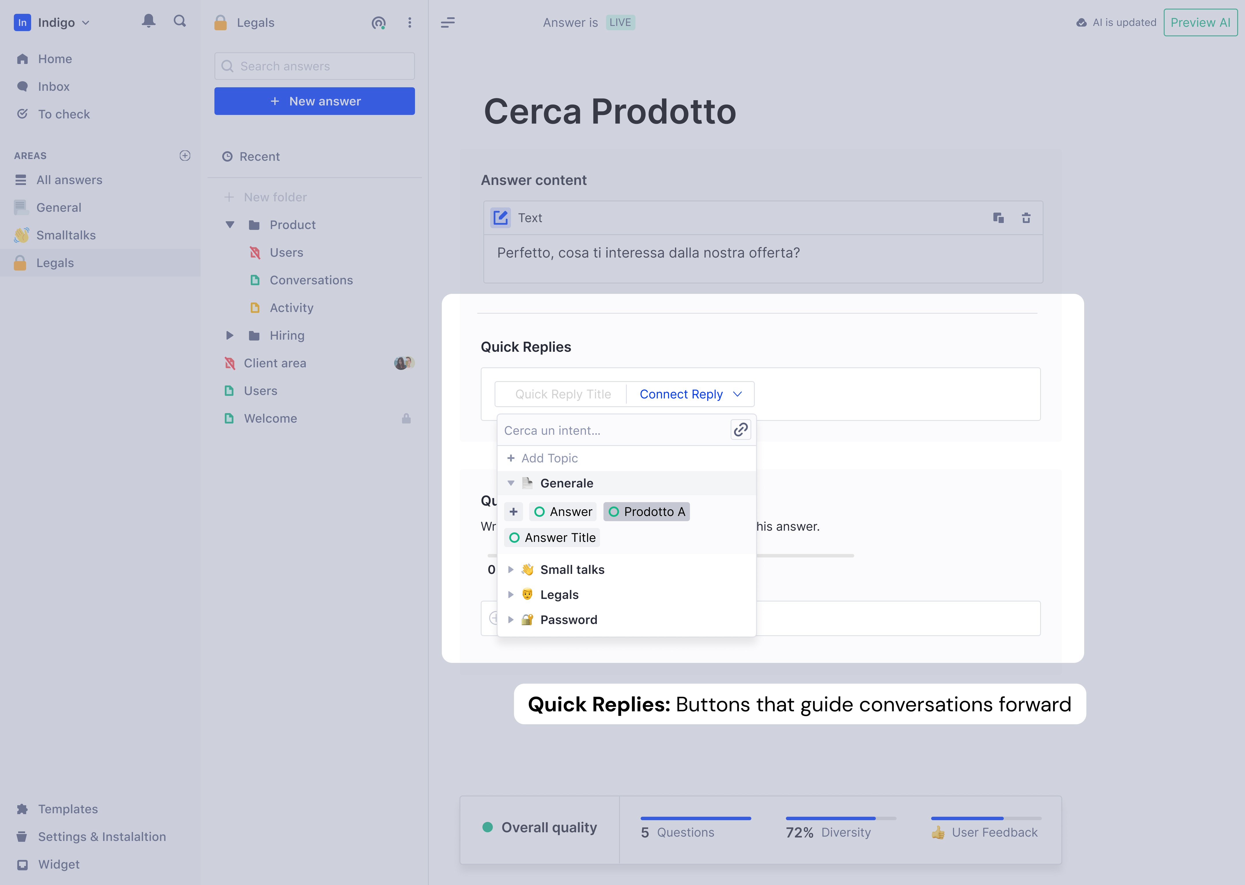Image resolution: width=1245 pixels, height=885 pixels.
Task: Go to the Smalltalks area
Action: (66, 235)
